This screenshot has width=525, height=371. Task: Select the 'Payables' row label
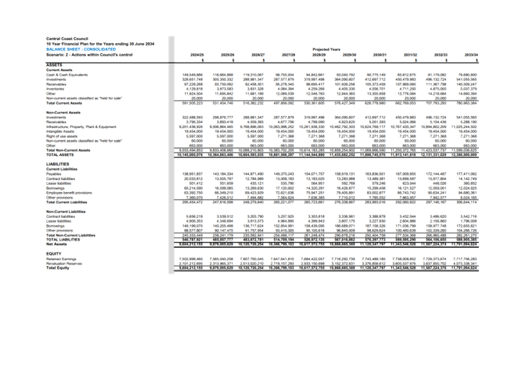(x=54, y=174)
